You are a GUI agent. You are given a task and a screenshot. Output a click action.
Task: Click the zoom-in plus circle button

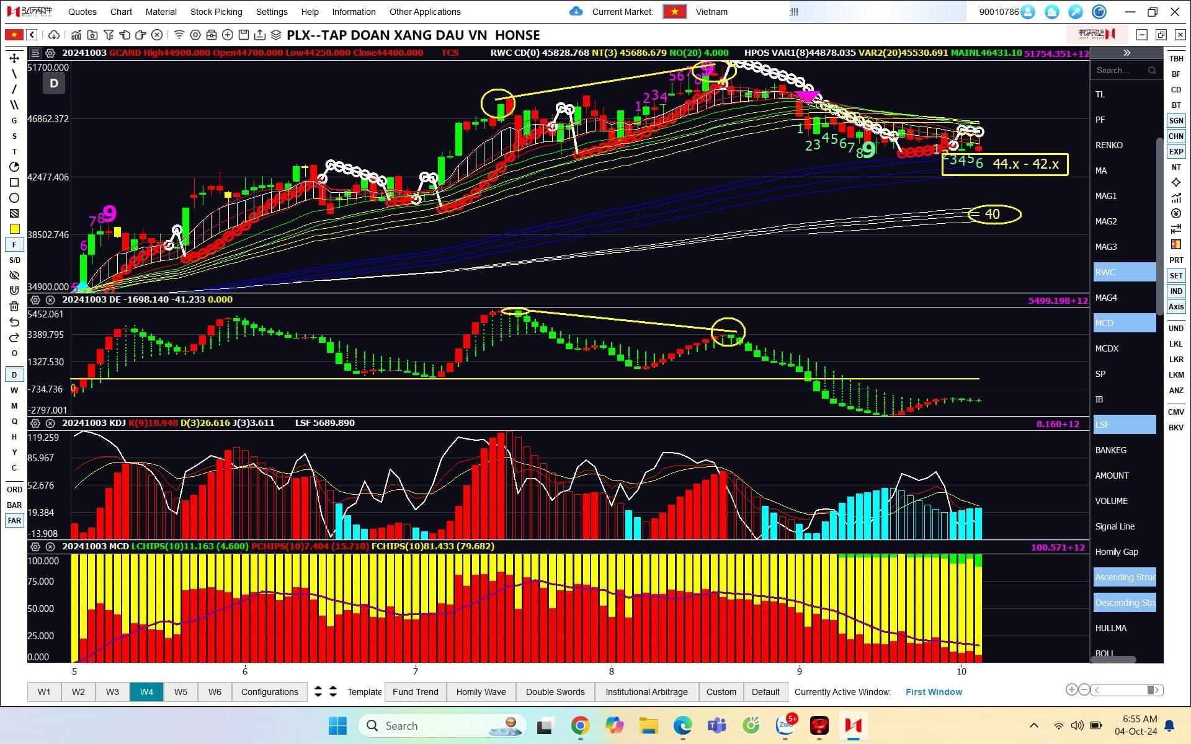[1071, 689]
